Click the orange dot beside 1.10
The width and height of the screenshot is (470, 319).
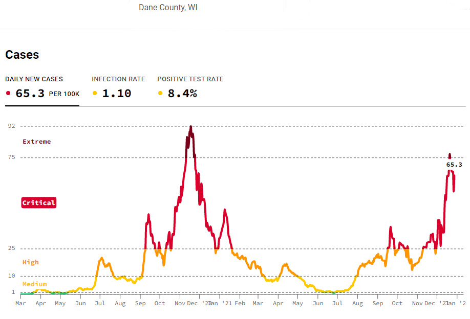[94, 94]
